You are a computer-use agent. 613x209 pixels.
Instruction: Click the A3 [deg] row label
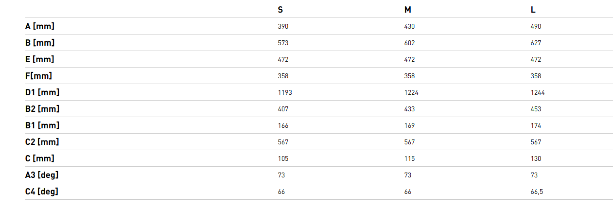pyautogui.click(x=42, y=175)
